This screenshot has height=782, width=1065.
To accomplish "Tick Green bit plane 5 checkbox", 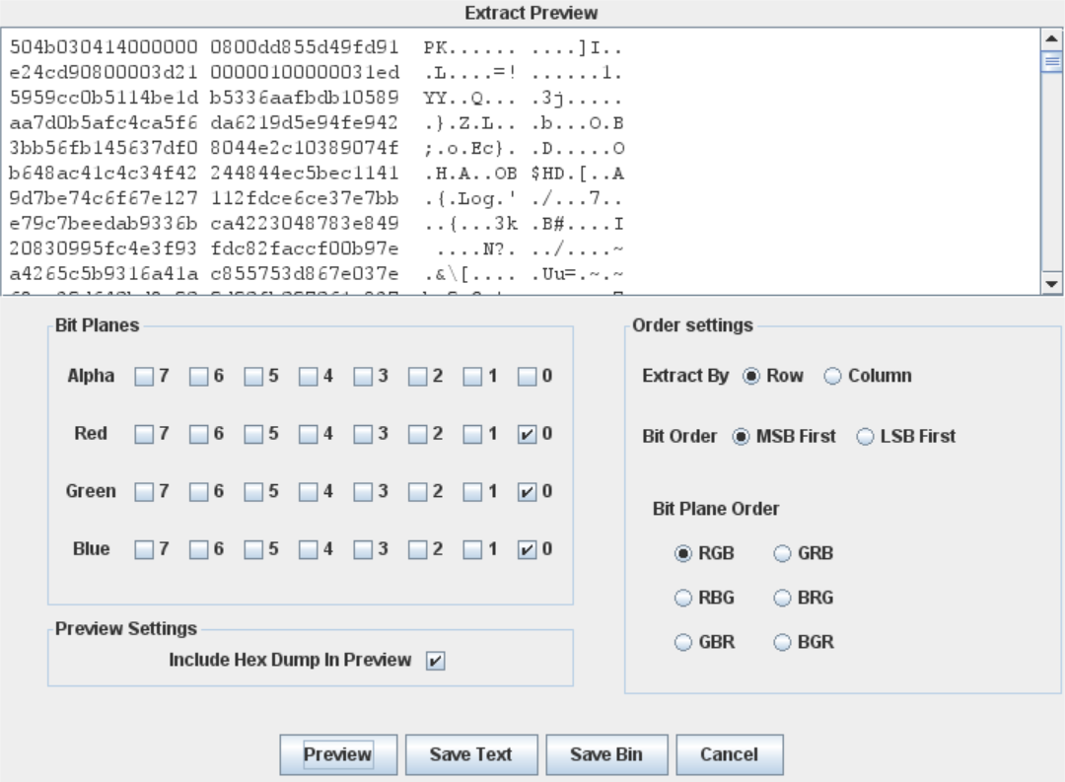I will click(x=253, y=492).
